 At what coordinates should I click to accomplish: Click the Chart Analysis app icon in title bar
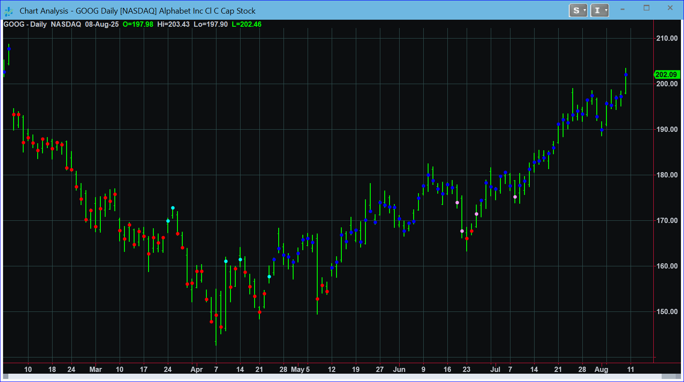tap(9, 11)
